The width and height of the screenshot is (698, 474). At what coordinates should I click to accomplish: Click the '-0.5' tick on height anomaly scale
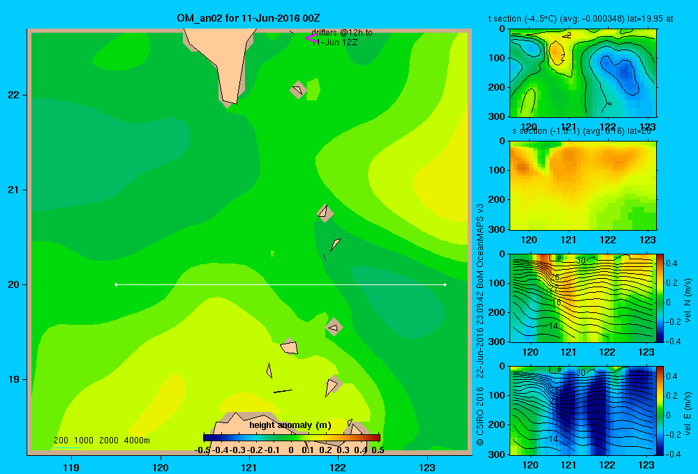pyautogui.click(x=202, y=450)
